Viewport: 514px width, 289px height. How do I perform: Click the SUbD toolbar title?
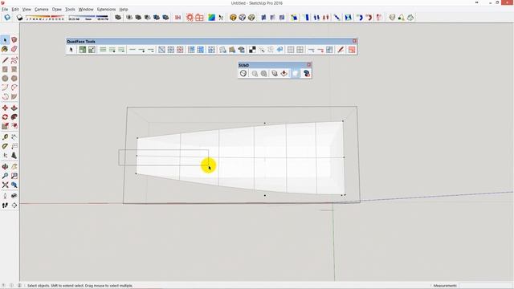click(x=243, y=65)
